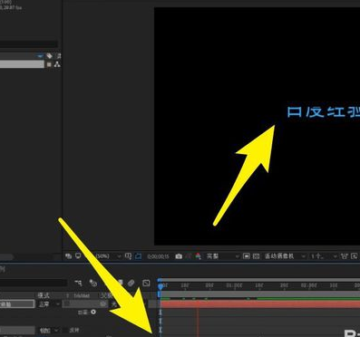The width and height of the screenshot is (360, 337).
Task: Toggle the region of interest button
Action: 247,256
